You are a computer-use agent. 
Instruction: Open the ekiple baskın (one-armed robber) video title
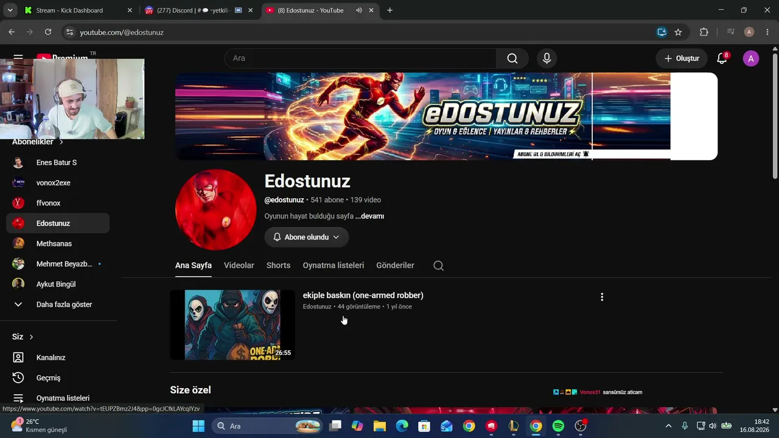(x=363, y=295)
